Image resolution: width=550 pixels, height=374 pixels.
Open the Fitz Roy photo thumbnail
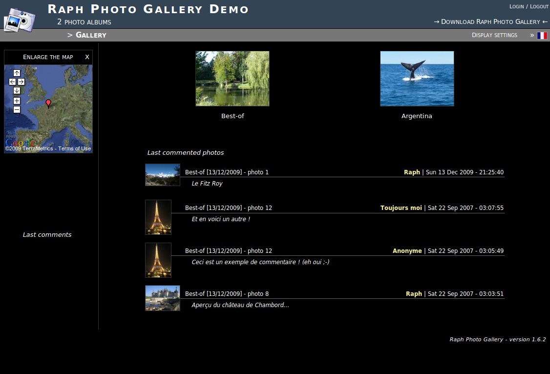[163, 175]
